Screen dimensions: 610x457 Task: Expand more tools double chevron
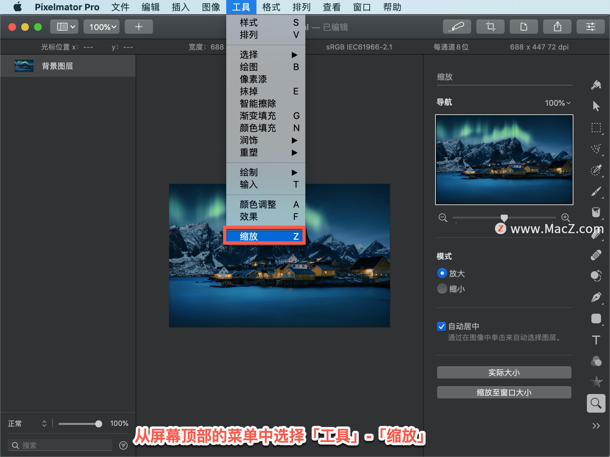pyautogui.click(x=596, y=426)
